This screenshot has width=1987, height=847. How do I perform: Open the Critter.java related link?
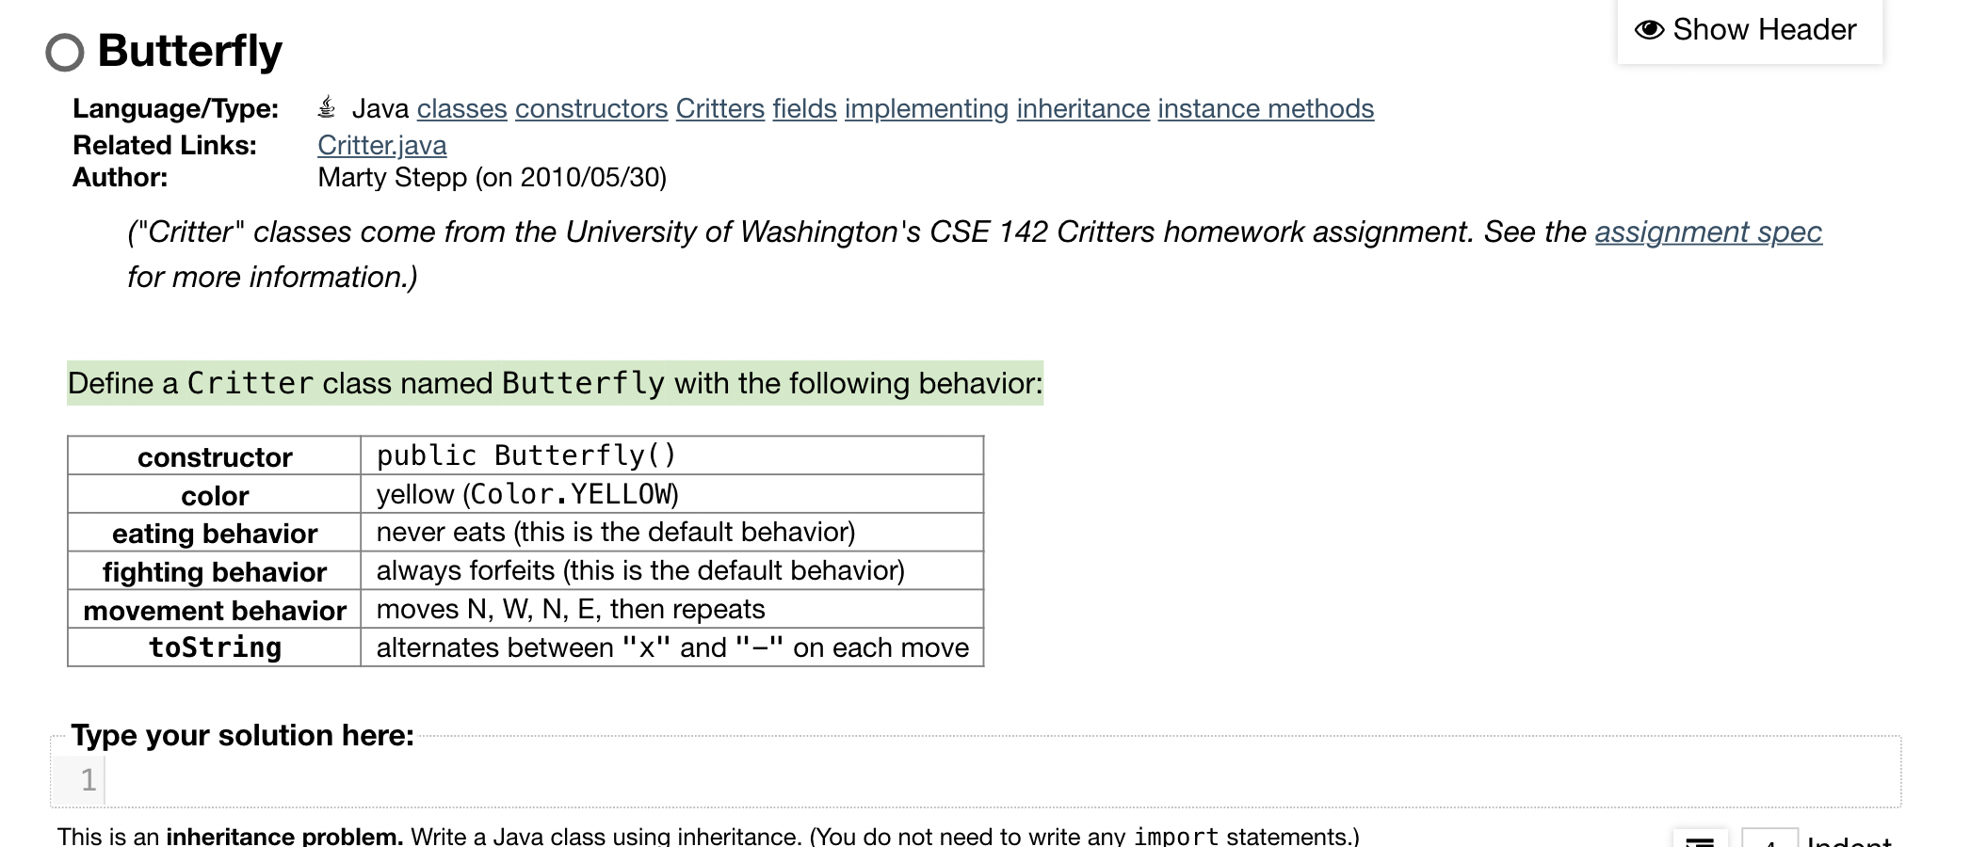click(380, 144)
